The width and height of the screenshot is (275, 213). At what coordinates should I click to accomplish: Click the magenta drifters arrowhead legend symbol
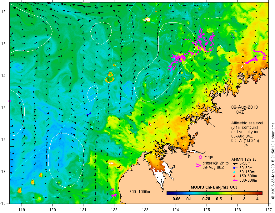[198, 165]
